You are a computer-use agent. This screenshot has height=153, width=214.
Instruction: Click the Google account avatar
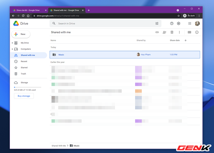197,24
